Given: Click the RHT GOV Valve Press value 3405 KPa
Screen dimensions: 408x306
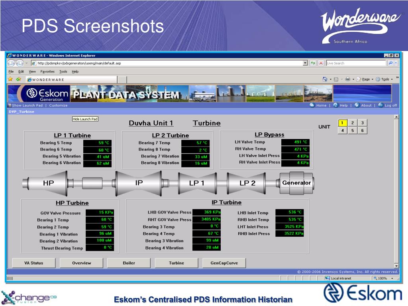Looking at the screenshot, I should point(207,219).
